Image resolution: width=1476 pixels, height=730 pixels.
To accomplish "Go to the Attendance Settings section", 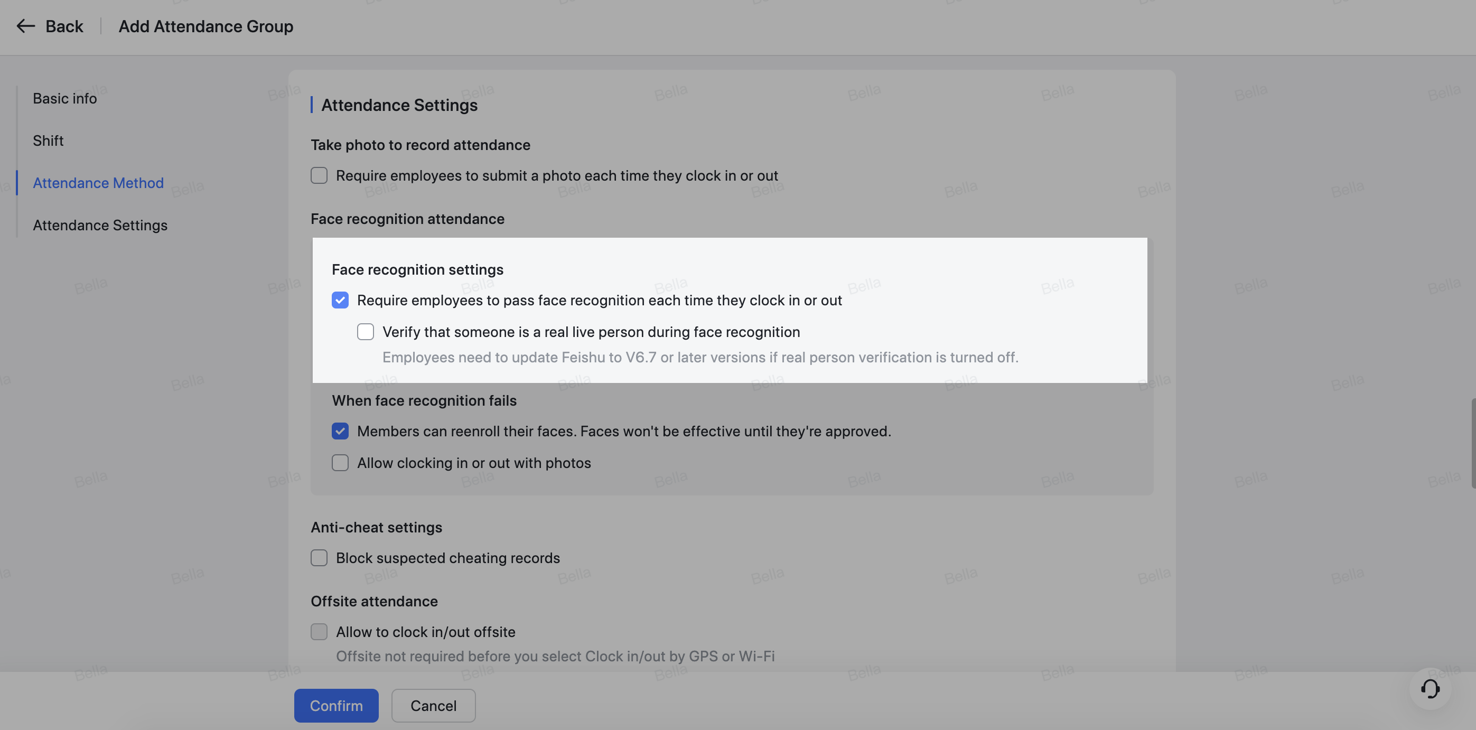I will [x=100, y=224].
